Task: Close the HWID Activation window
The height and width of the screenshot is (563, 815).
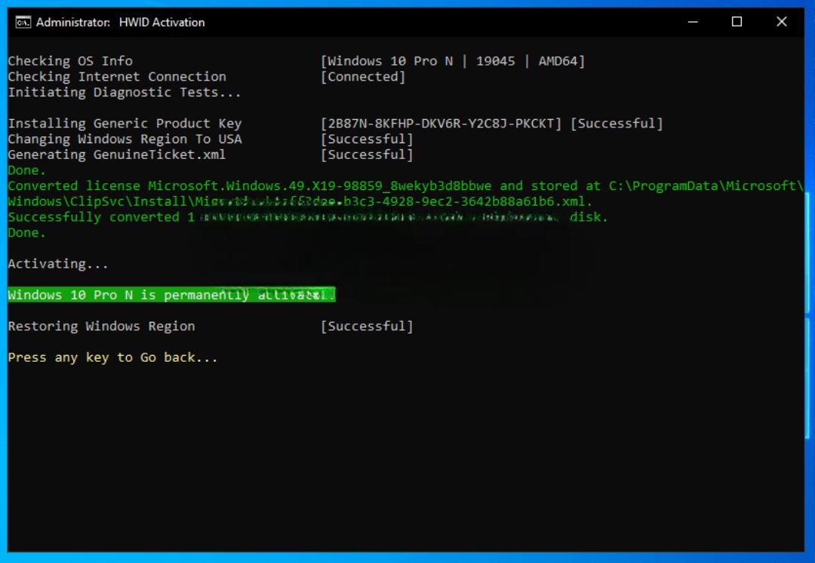Action: click(x=781, y=22)
